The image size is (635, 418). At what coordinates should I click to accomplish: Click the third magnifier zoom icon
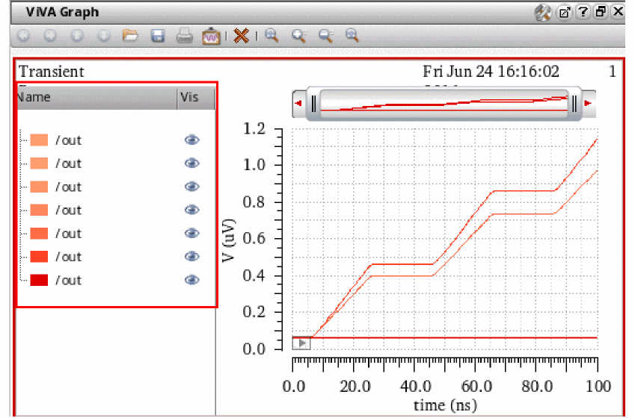[x=325, y=36]
